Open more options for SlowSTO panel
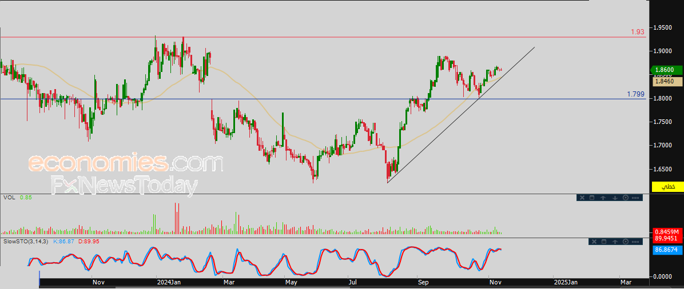684x289 pixels. pyautogui.click(x=635, y=242)
